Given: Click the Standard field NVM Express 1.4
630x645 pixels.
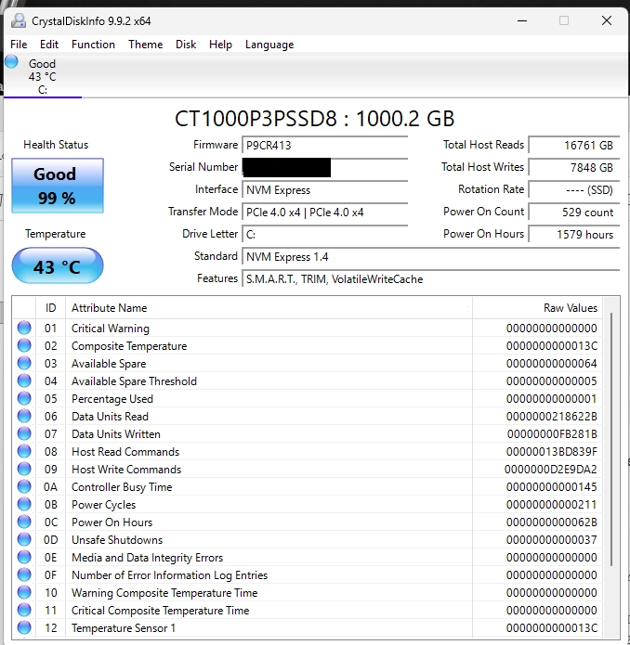Looking at the screenshot, I should tap(431, 257).
